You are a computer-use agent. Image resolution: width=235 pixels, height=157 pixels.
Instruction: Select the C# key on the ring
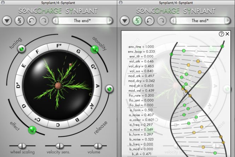pos(37,120)
